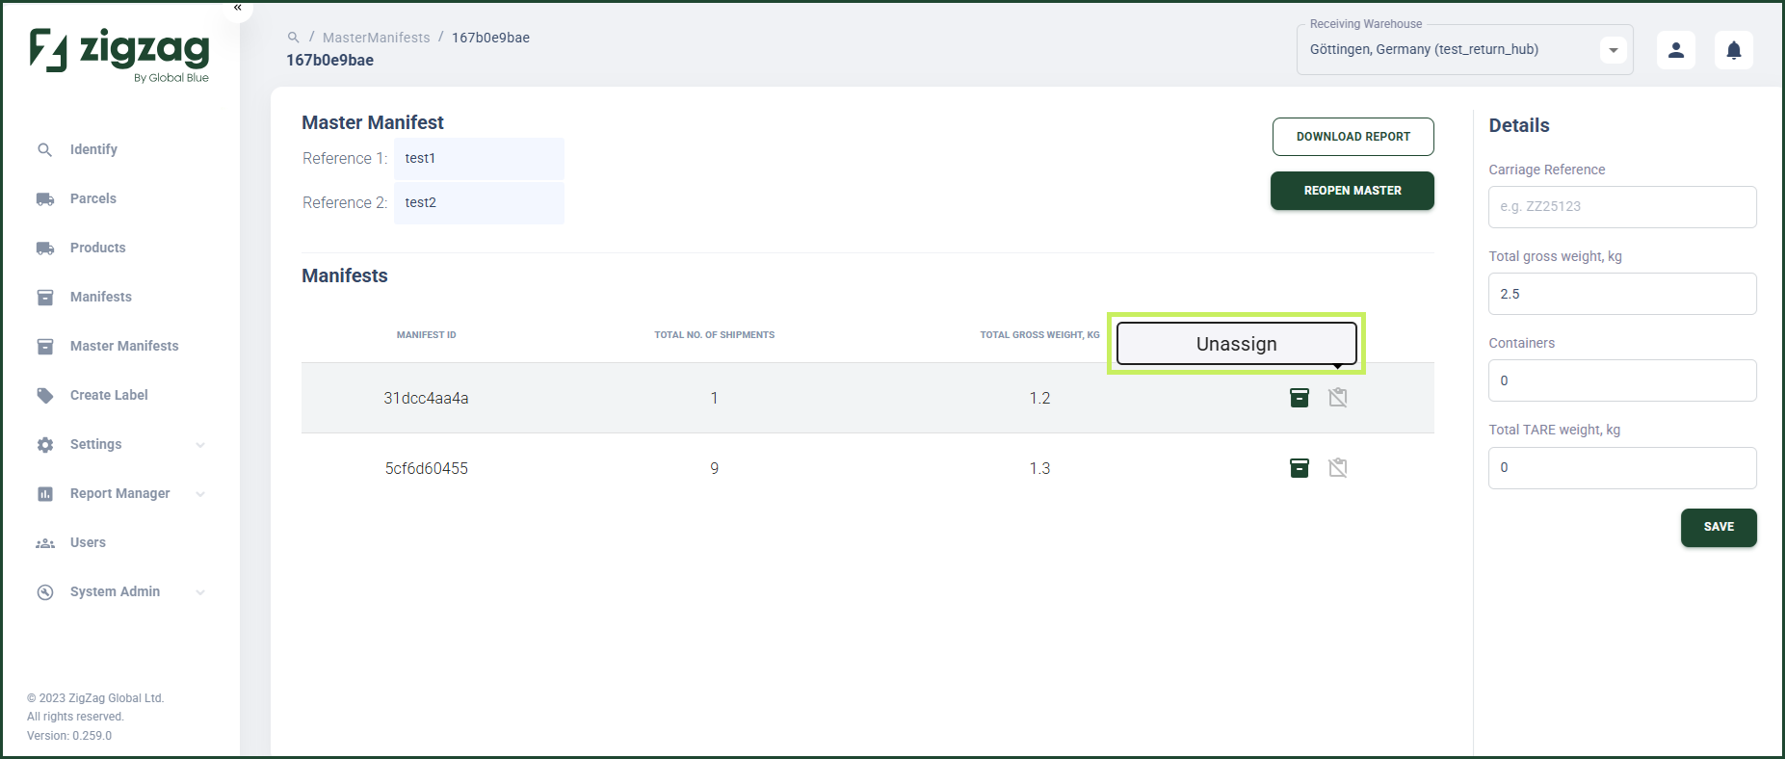This screenshot has height=759, width=1785.
Task: Open the Parcels menu item
Action: click(x=93, y=199)
